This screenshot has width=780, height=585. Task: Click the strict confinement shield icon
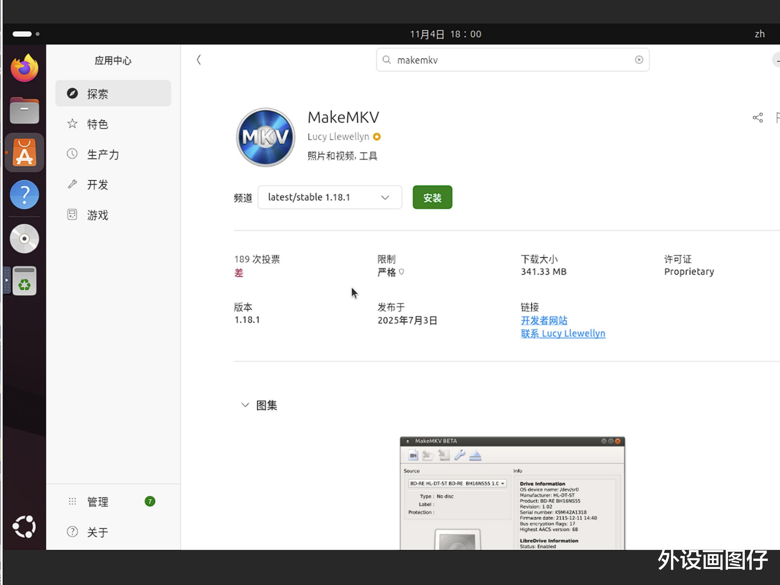pyautogui.click(x=401, y=272)
